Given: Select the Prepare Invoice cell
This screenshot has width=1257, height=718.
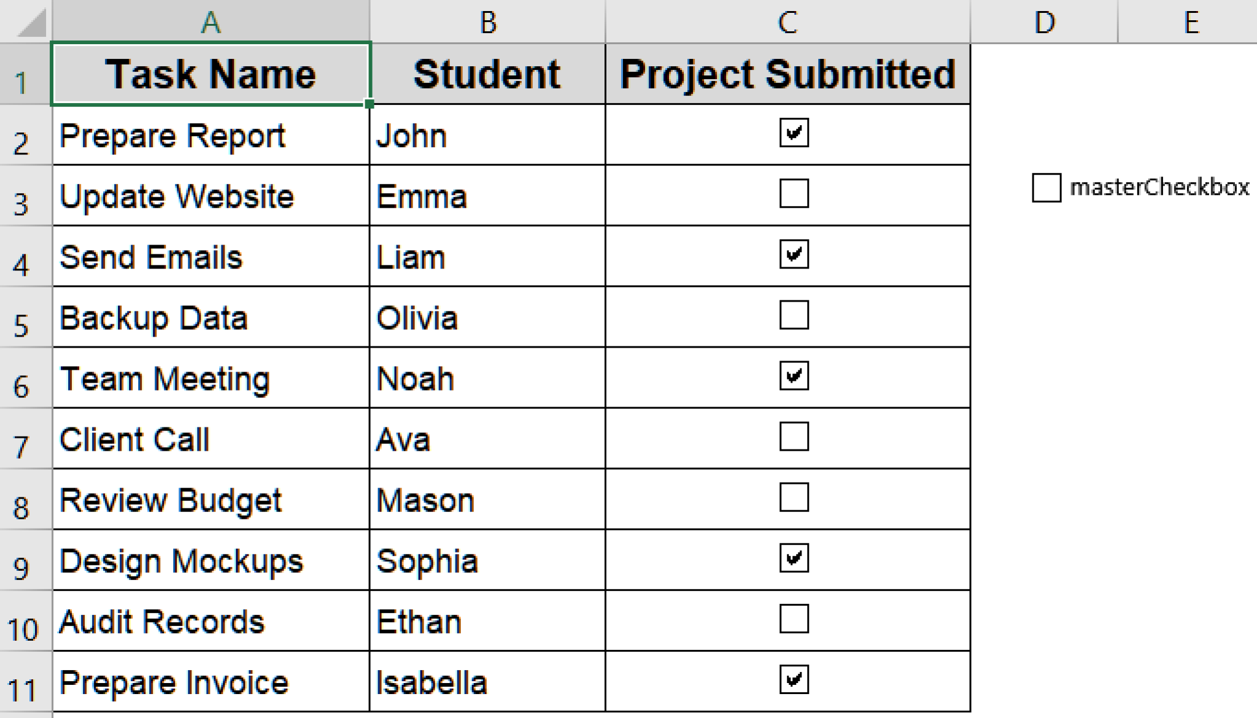Looking at the screenshot, I should point(211,681).
